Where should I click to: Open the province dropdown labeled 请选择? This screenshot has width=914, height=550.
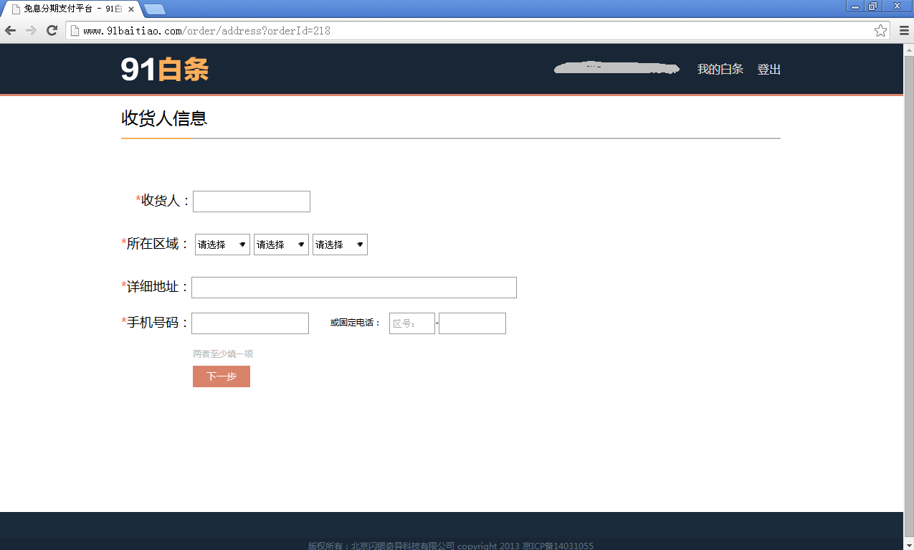[x=222, y=244]
